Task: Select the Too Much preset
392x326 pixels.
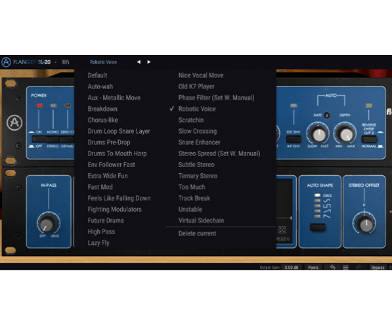Action: [x=192, y=187]
